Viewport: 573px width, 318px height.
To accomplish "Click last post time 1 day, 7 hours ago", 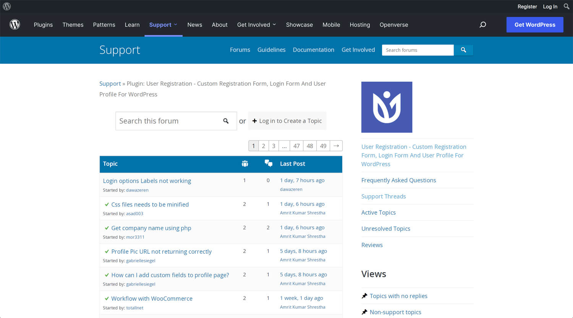I will click(302, 180).
